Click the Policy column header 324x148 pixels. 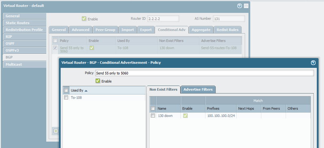[72, 41]
